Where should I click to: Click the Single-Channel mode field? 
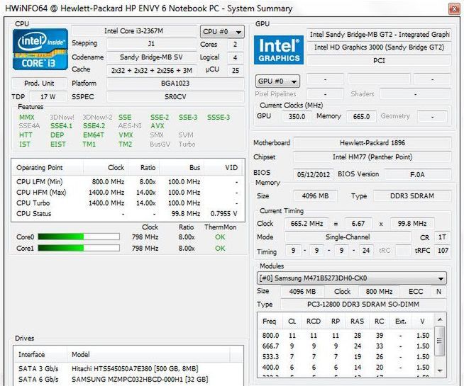[348, 237]
